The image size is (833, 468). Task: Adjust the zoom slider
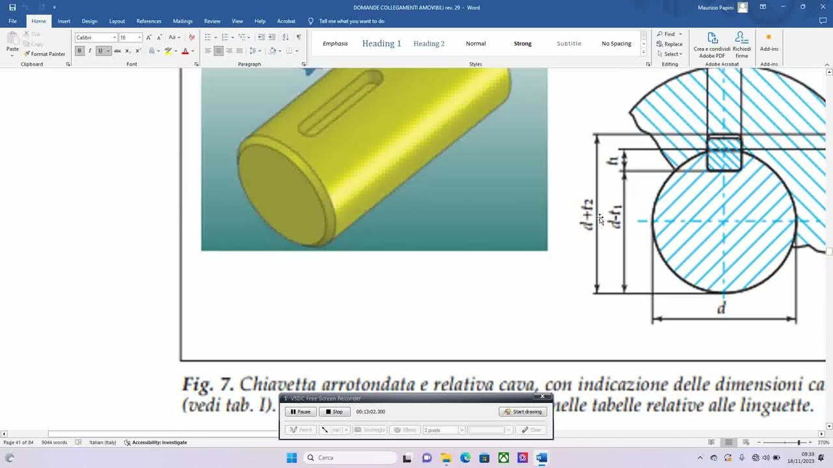(x=799, y=443)
